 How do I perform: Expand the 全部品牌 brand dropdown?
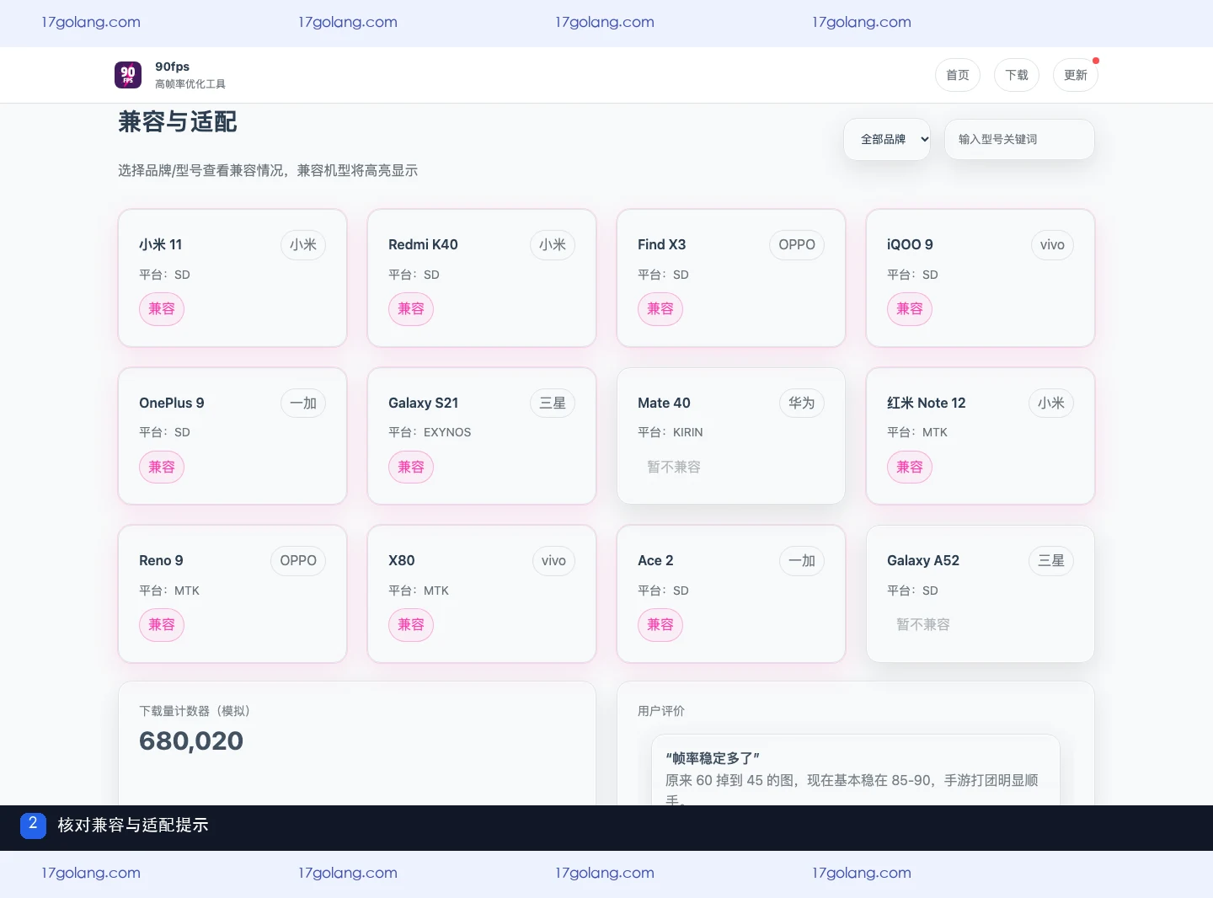tap(887, 139)
